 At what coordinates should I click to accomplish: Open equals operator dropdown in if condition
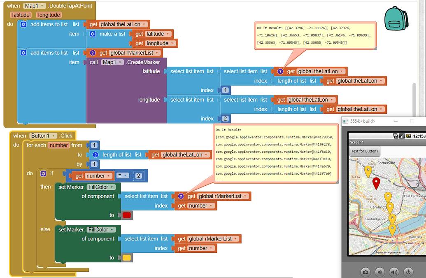[x=123, y=175]
